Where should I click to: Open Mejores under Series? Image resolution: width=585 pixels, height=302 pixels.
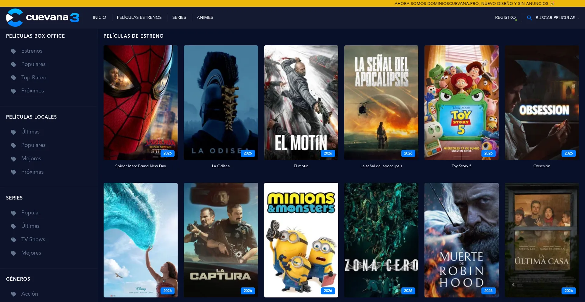coord(31,253)
